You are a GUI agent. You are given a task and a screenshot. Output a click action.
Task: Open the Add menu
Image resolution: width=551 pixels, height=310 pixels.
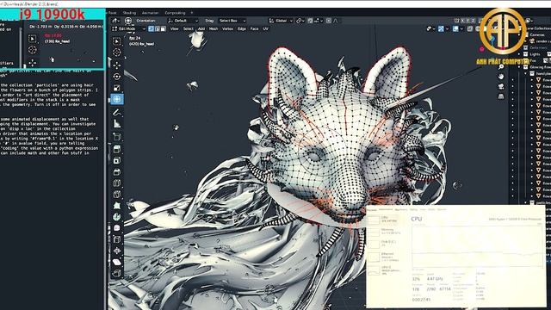click(x=201, y=28)
